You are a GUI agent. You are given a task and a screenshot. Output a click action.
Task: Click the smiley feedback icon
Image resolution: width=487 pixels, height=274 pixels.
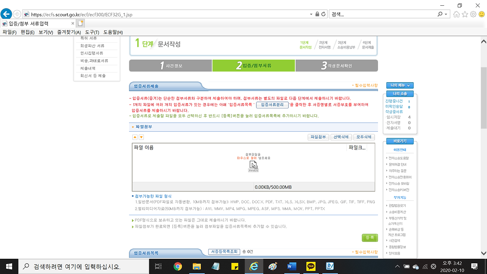tap(482, 14)
